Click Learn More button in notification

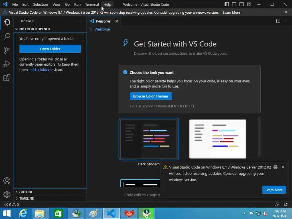pos(274,190)
